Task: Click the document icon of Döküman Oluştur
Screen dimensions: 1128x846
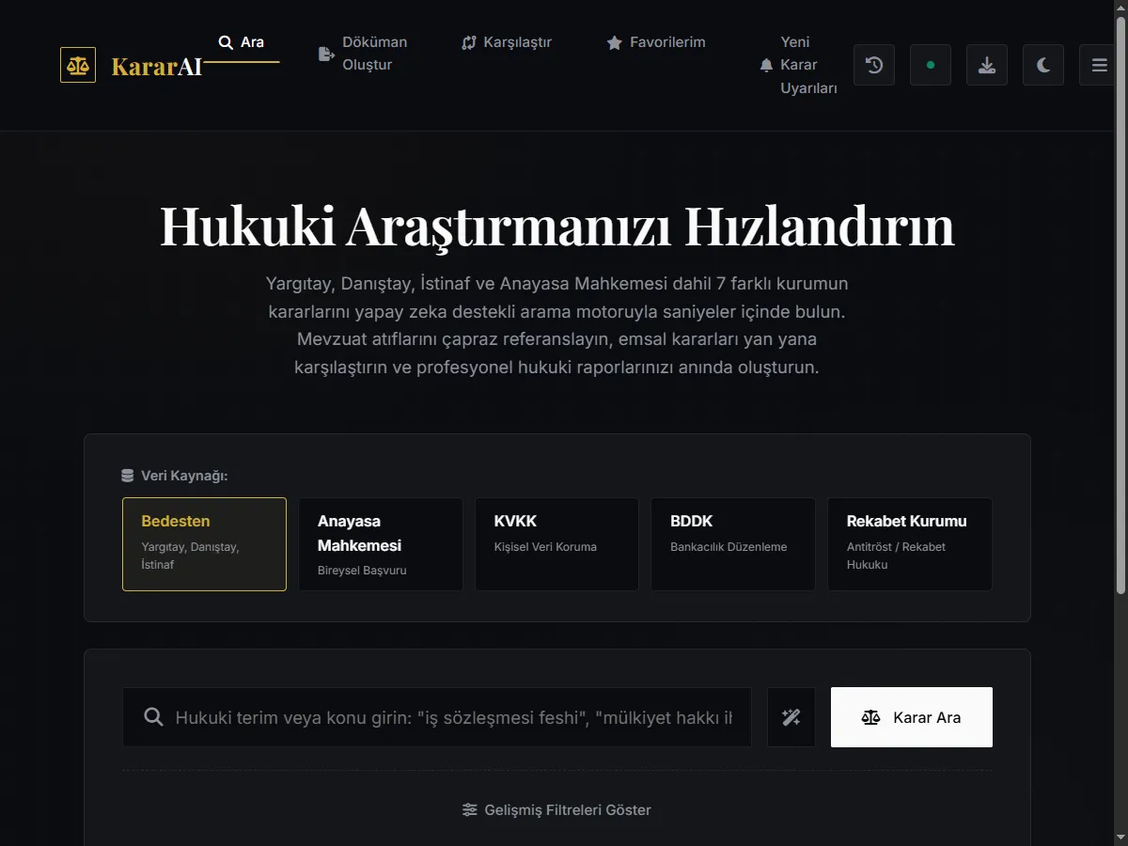Action: coord(326,54)
